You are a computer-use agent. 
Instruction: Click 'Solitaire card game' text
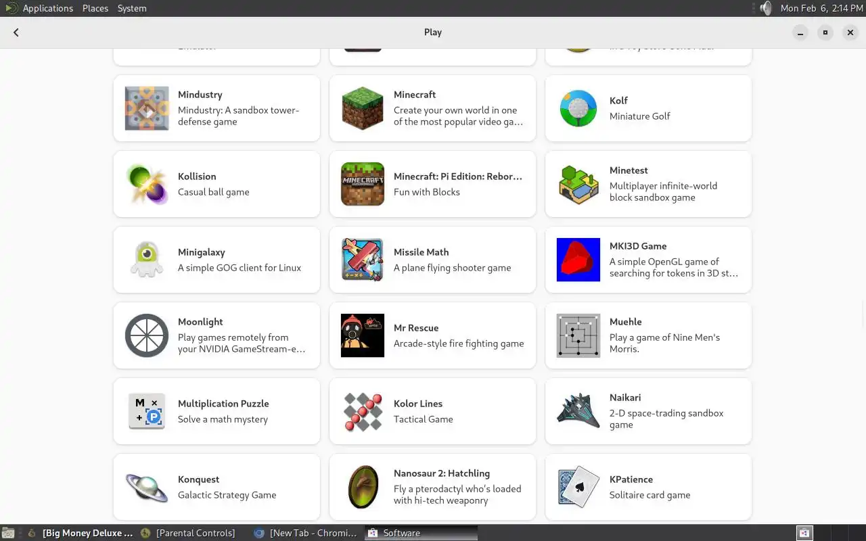click(x=650, y=495)
